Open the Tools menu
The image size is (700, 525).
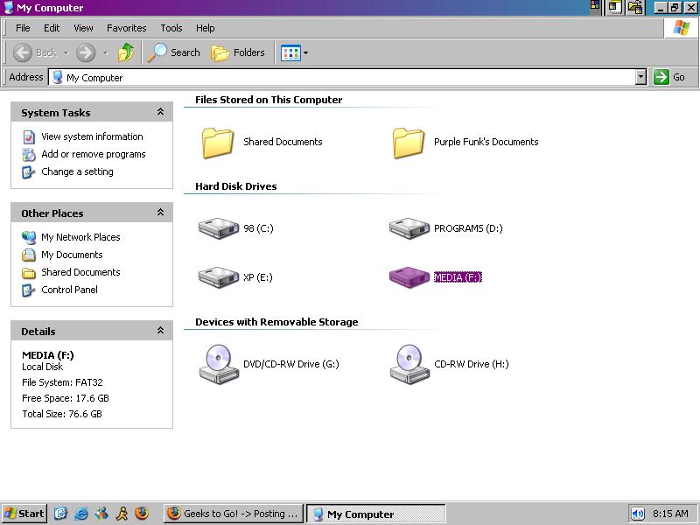pyautogui.click(x=171, y=28)
